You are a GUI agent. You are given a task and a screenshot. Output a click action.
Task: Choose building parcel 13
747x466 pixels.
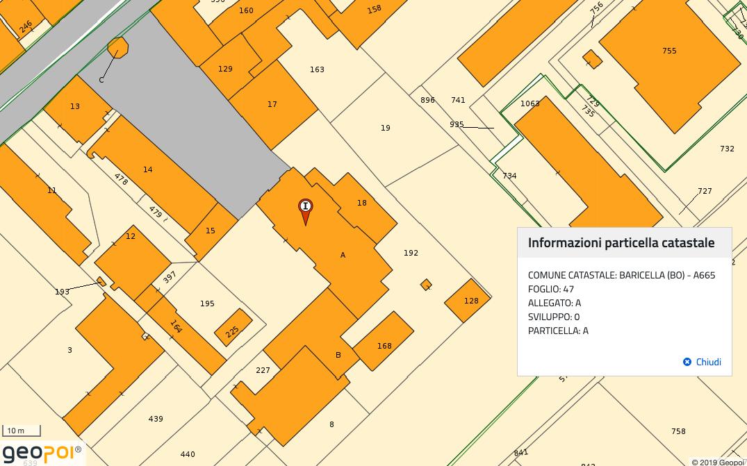pyautogui.click(x=75, y=108)
